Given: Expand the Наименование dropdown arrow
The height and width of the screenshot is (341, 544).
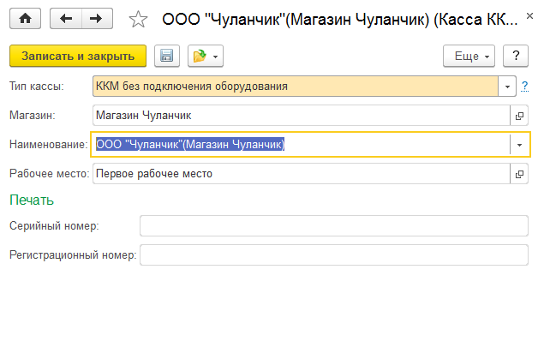Looking at the screenshot, I should (519, 145).
